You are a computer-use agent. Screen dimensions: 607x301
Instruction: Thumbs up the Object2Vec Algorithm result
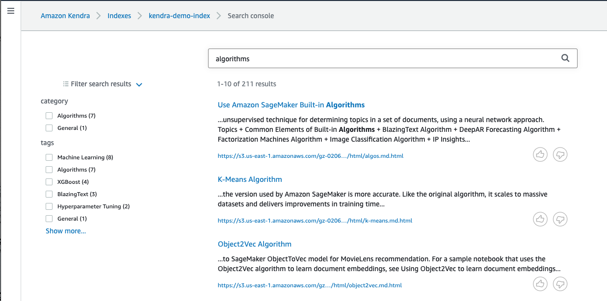(540, 284)
